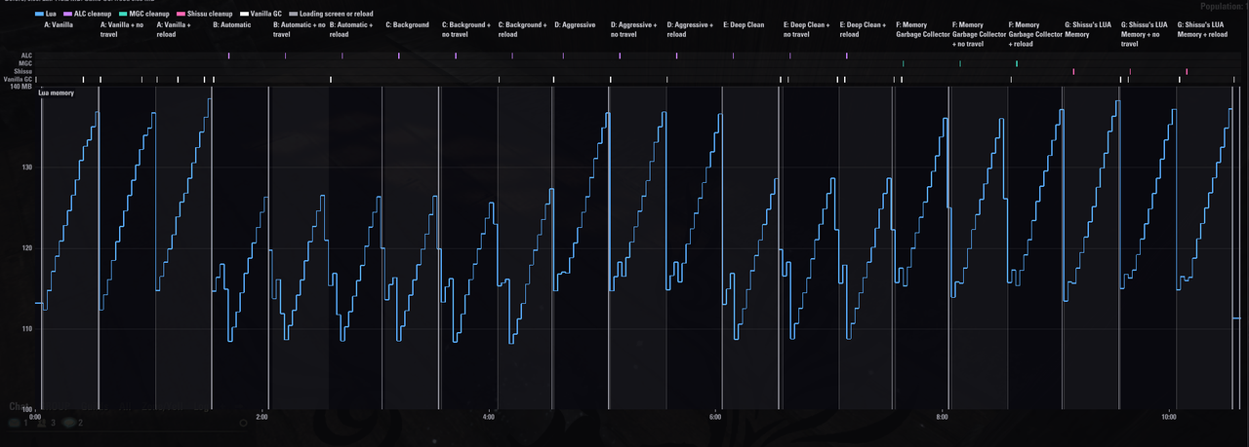This screenshot has height=447, width=1249.
Task: Click teal MGC marker under F: Memory Garbage Collector + reload
Action: [1017, 63]
